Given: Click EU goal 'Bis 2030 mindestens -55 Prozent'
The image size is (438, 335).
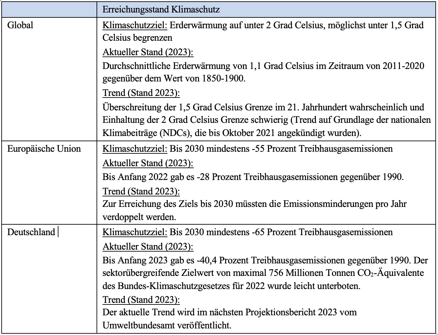Looking at the screenshot, I should (281, 149).
